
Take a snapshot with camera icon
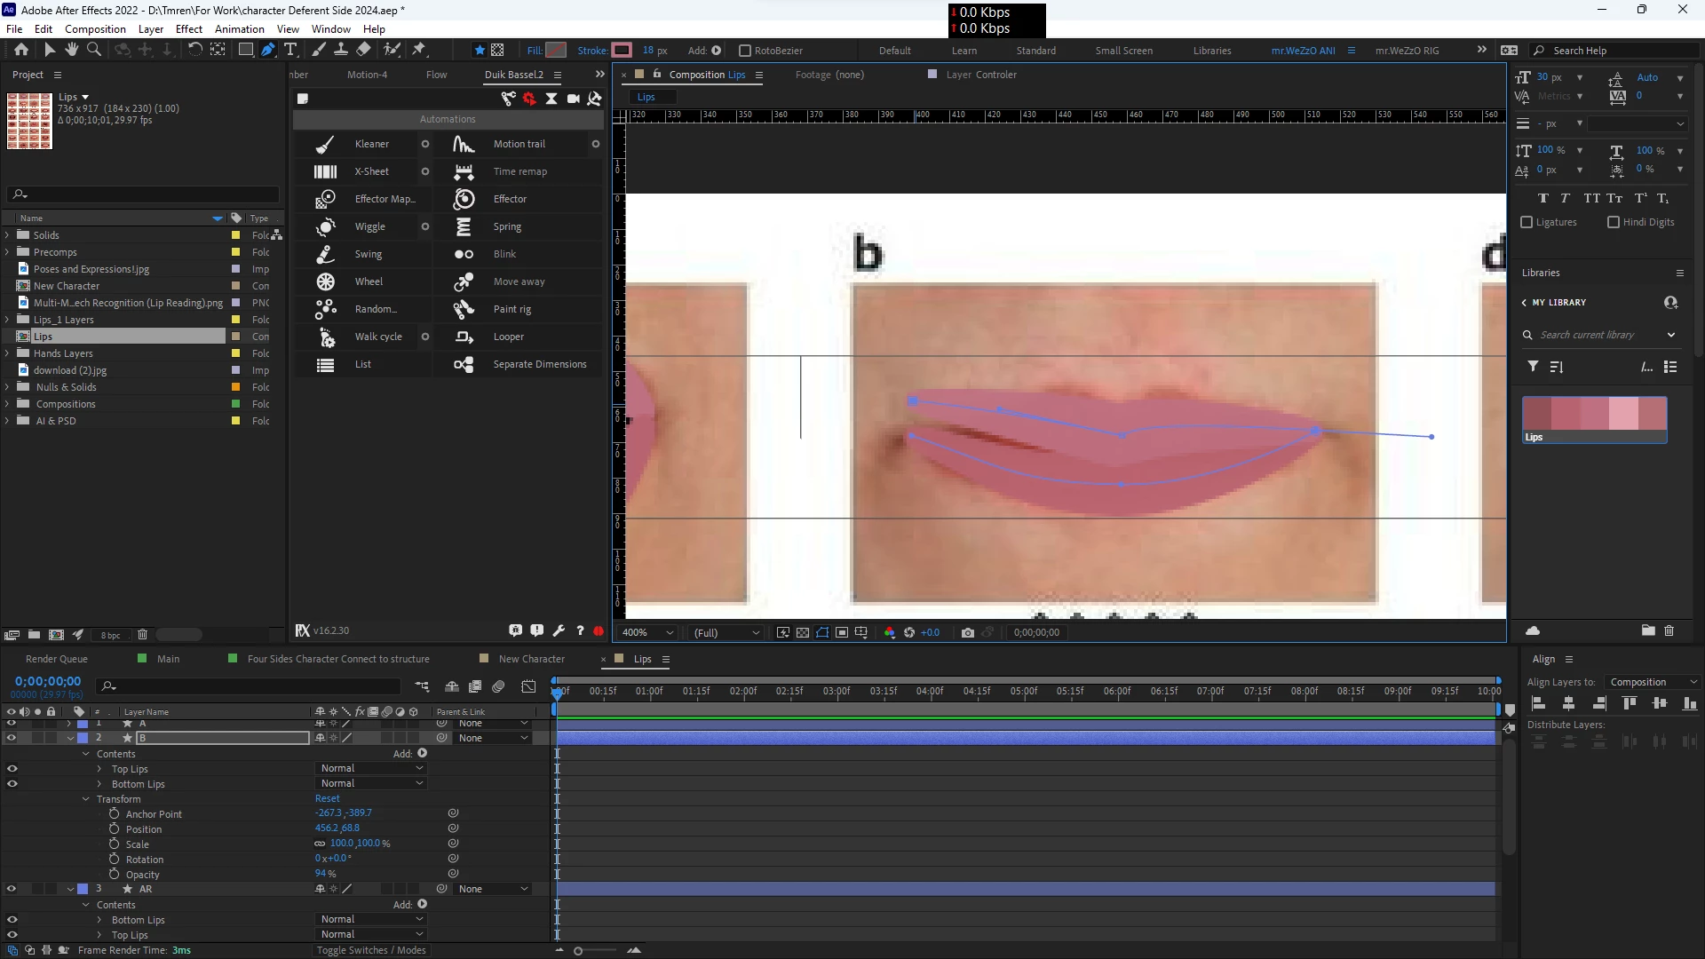point(967,632)
